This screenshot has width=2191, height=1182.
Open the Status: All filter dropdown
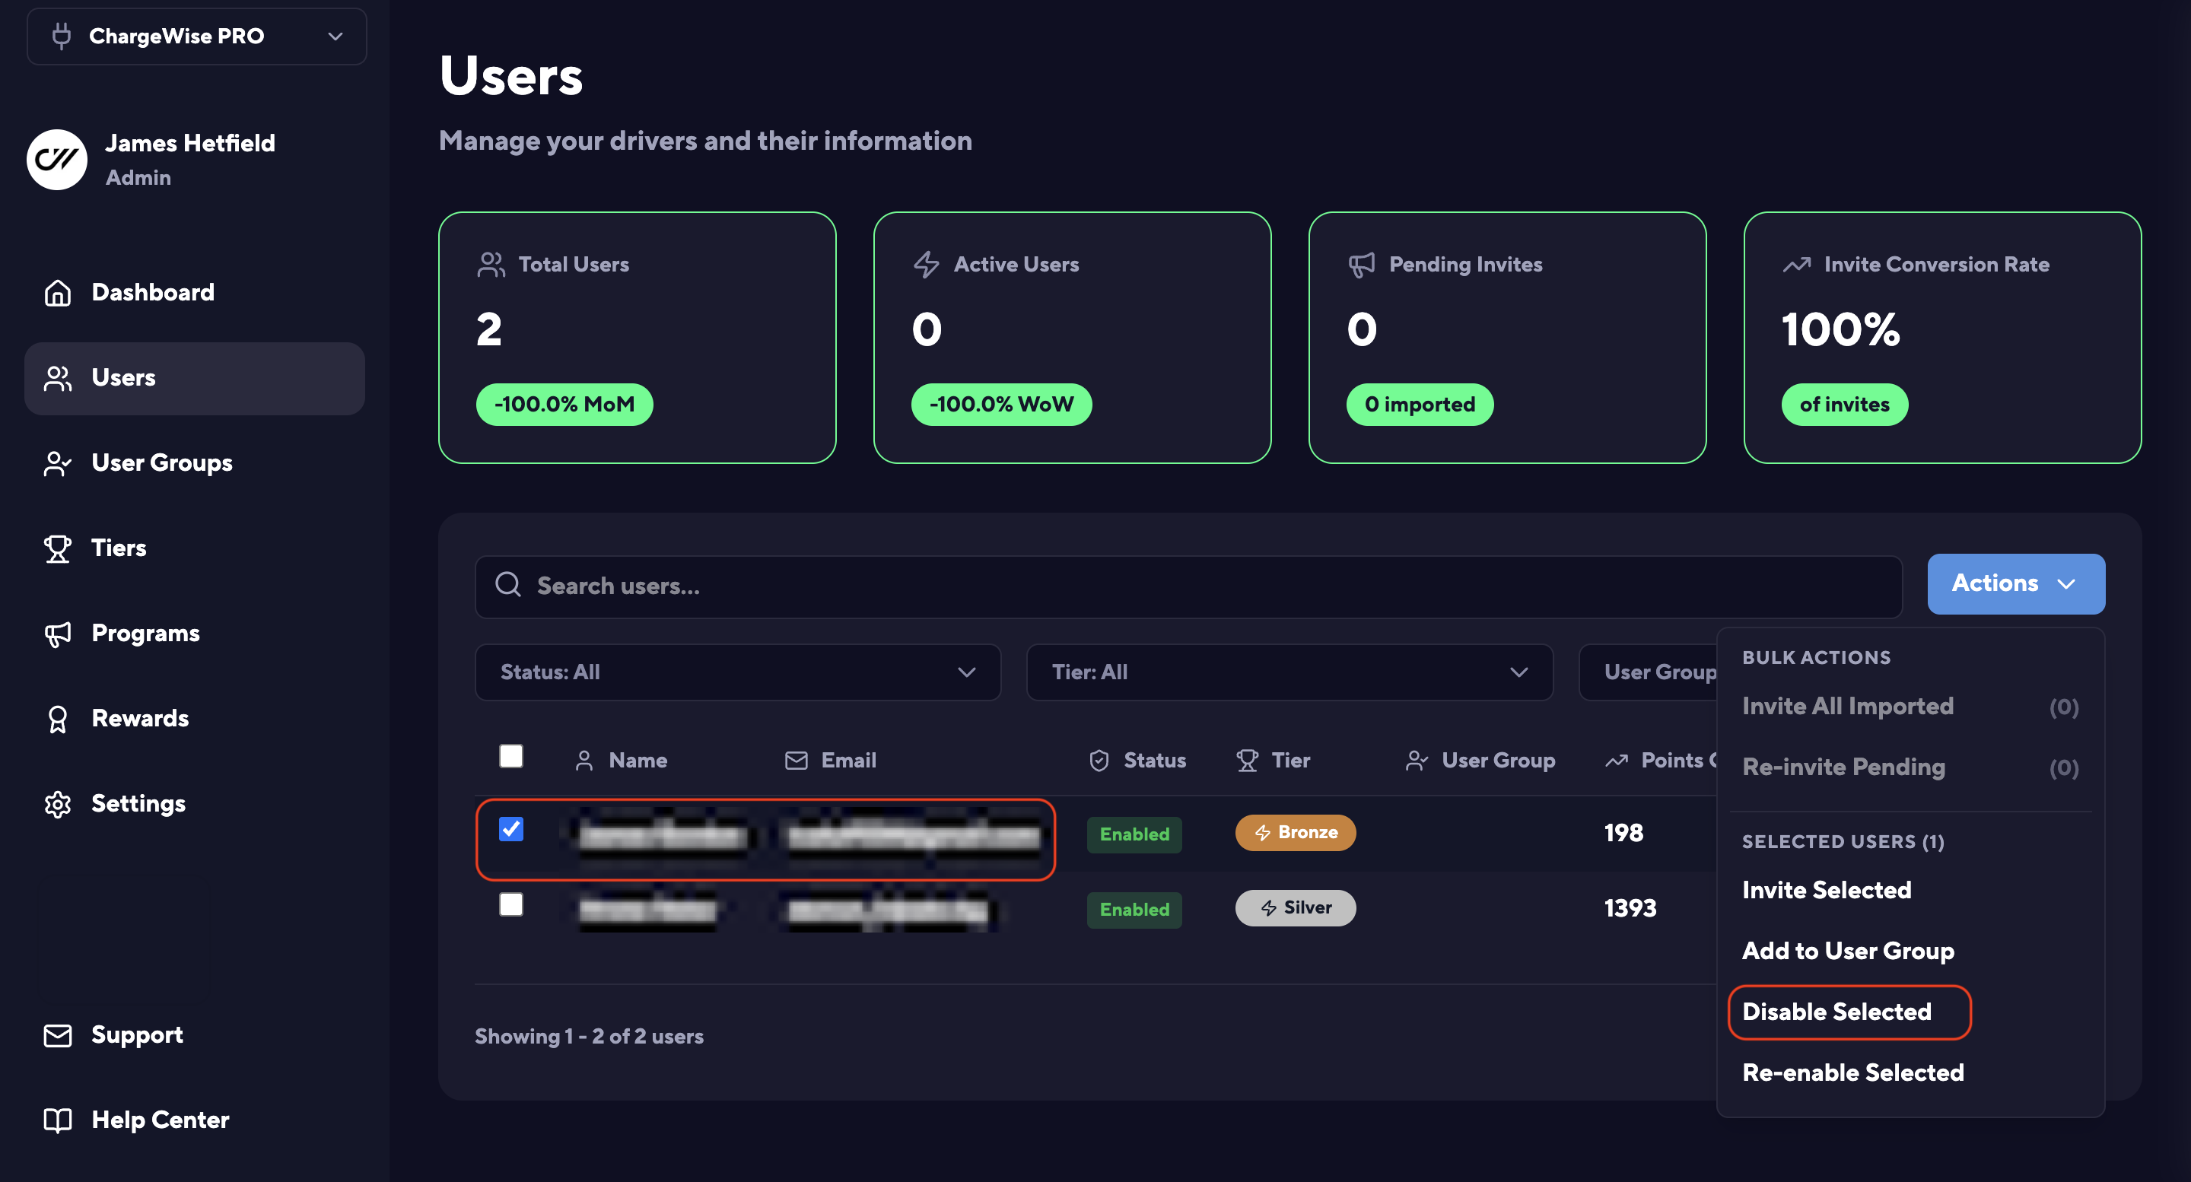click(736, 672)
